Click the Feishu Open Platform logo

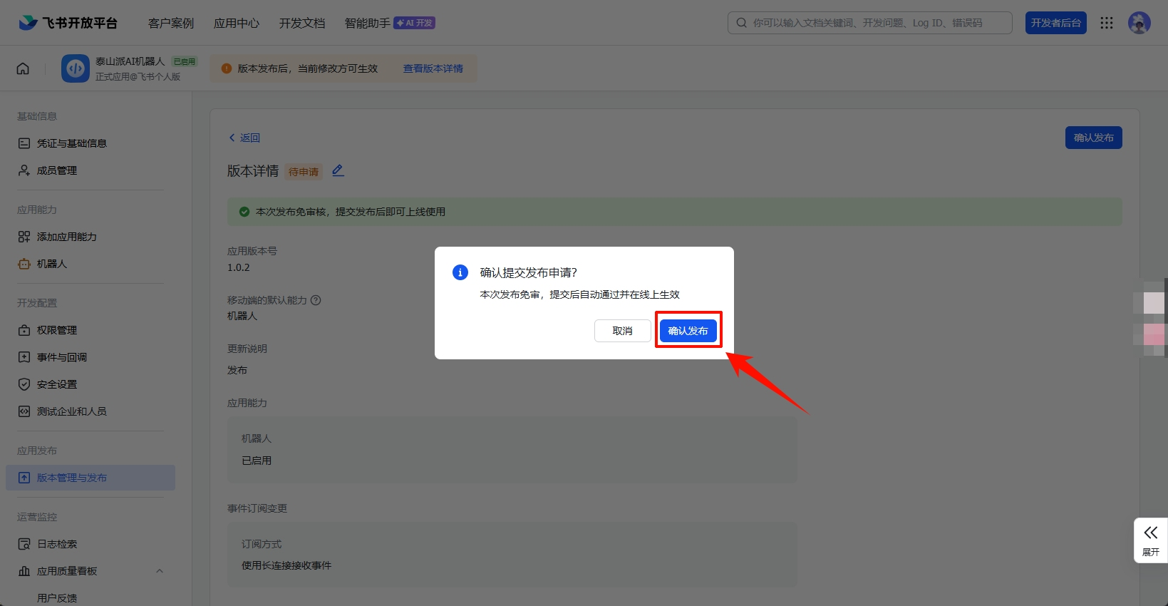[68, 23]
